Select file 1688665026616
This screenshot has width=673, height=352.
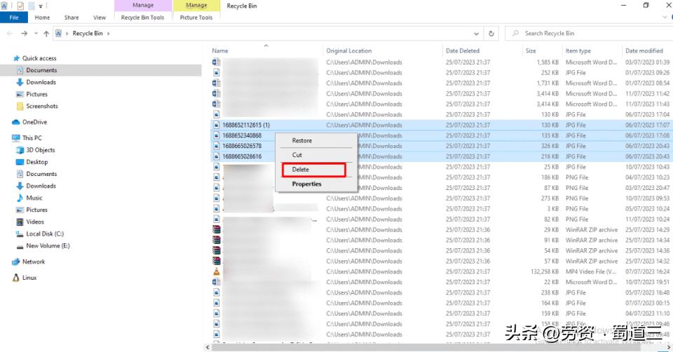pos(242,156)
